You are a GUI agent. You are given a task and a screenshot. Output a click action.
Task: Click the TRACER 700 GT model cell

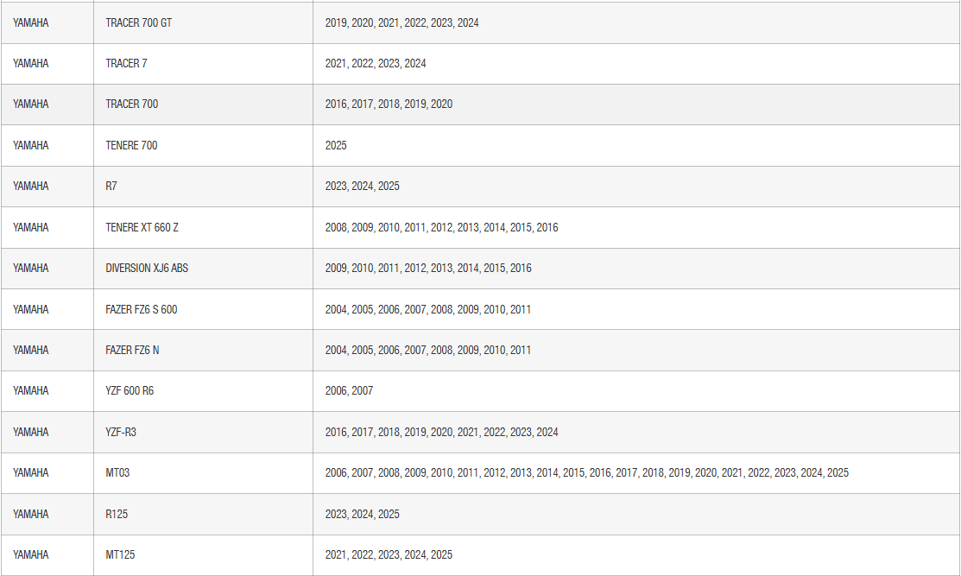click(x=138, y=22)
